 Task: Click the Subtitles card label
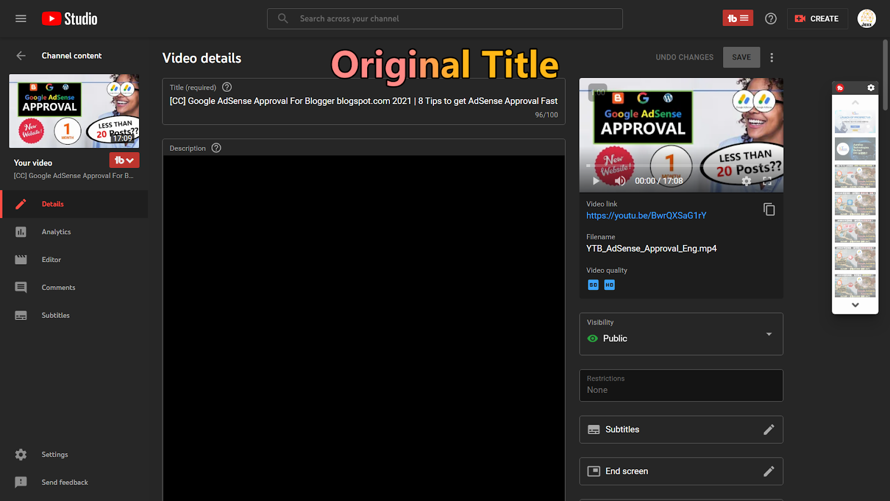622,430
